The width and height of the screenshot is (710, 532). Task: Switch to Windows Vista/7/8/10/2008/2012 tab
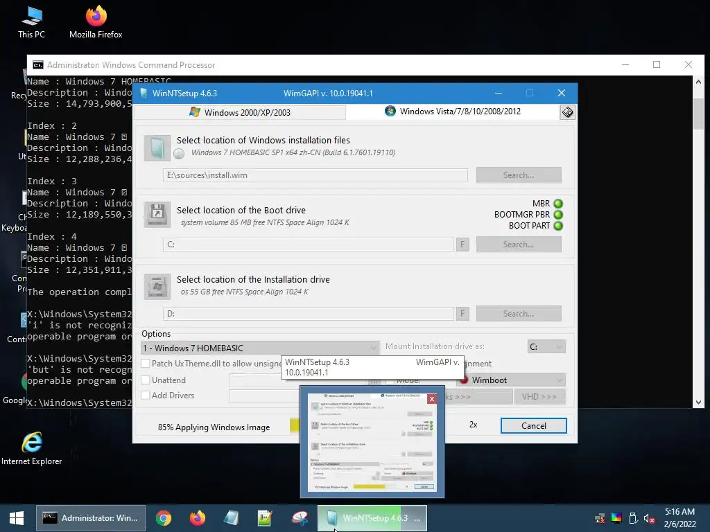(x=453, y=112)
